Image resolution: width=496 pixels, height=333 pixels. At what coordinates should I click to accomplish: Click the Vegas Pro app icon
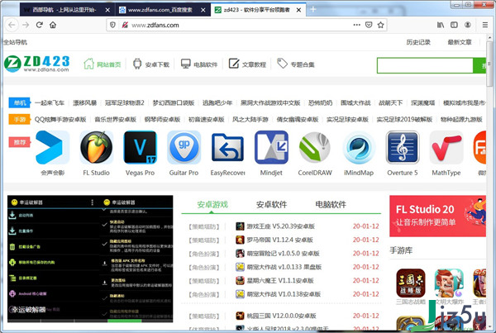click(141, 147)
